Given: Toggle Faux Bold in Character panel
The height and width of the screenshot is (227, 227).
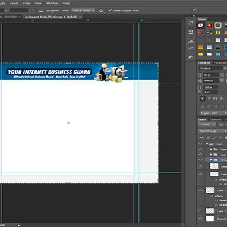Looking at the screenshot, I should (203, 99).
